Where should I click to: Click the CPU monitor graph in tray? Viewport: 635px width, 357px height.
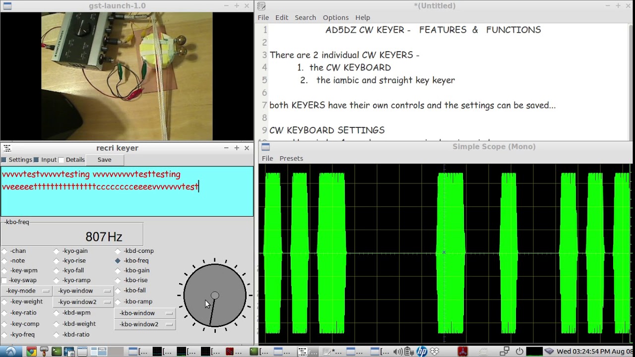coord(534,352)
